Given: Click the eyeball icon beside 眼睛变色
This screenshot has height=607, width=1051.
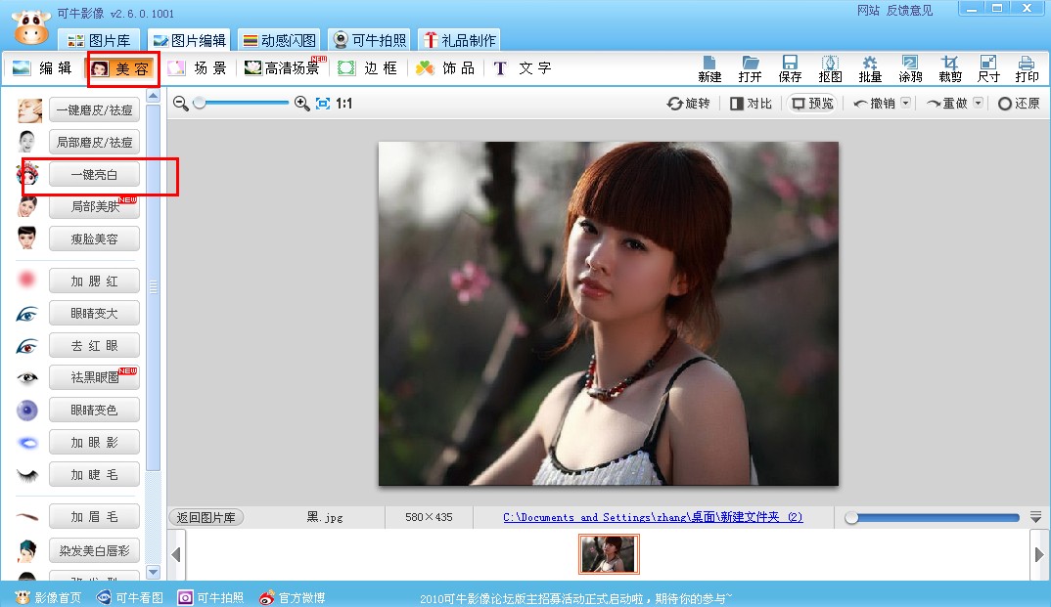Looking at the screenshot, I should [26, 411].
